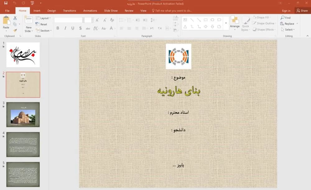Expand the shapes gallery More arrow

point(226,23)
